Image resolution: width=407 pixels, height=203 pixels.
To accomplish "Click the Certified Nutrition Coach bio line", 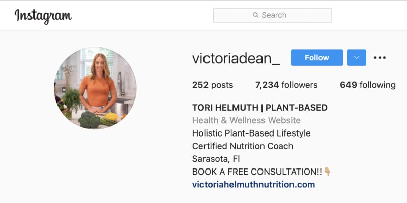I will point(243,146).
